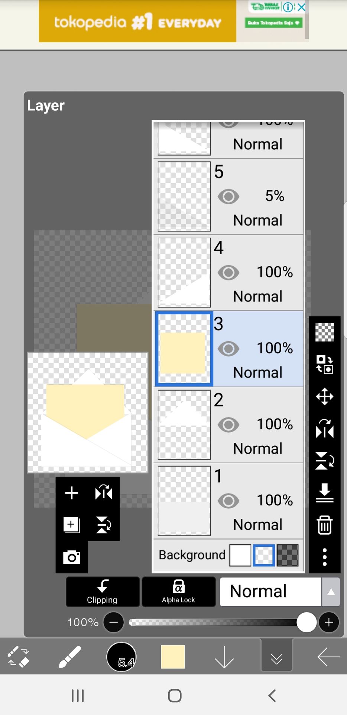Hide layer 3 using its eye icon

point(228,349)
